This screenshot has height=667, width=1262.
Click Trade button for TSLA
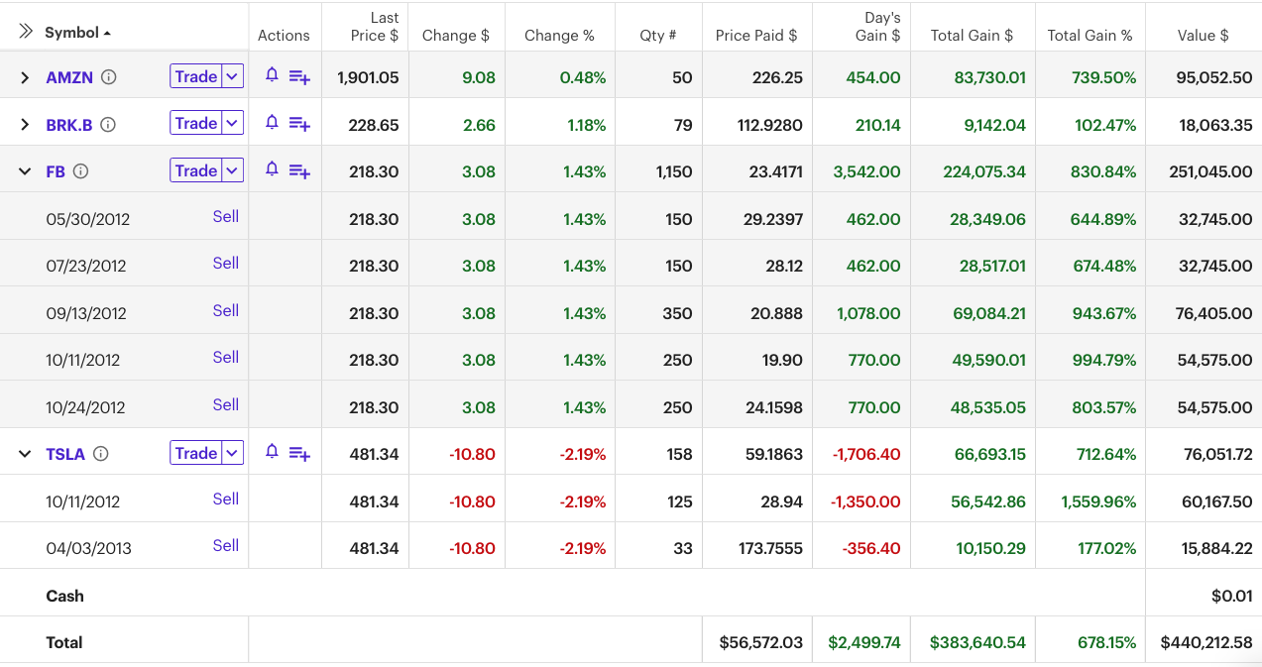(x=196, y=453)
